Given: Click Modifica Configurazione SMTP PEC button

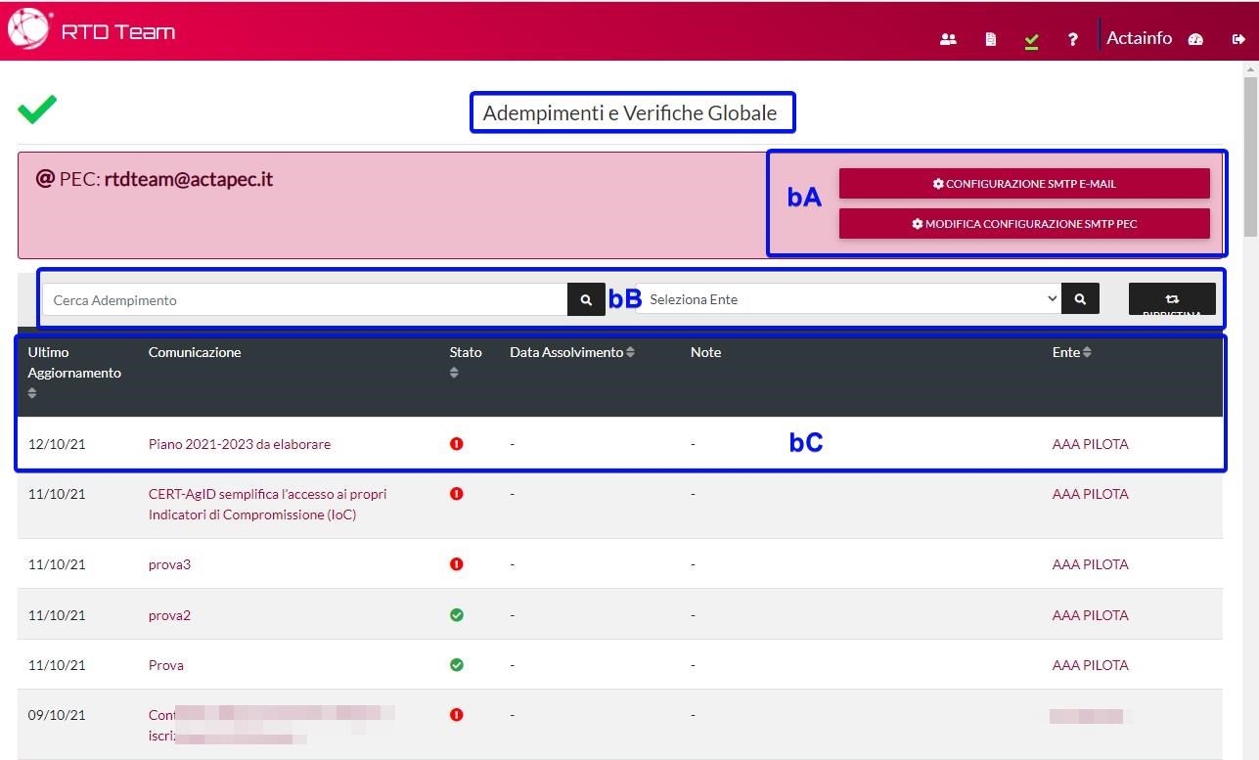Looking at the screenshot, I should 1024,224.
